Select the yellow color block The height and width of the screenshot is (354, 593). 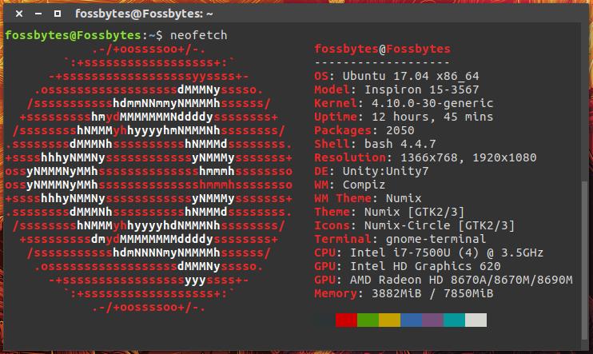tap(389, 320)
